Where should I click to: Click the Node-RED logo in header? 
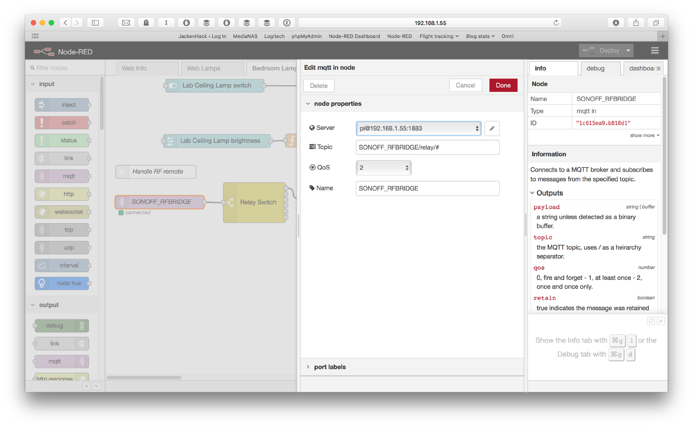tap(44, 51)
